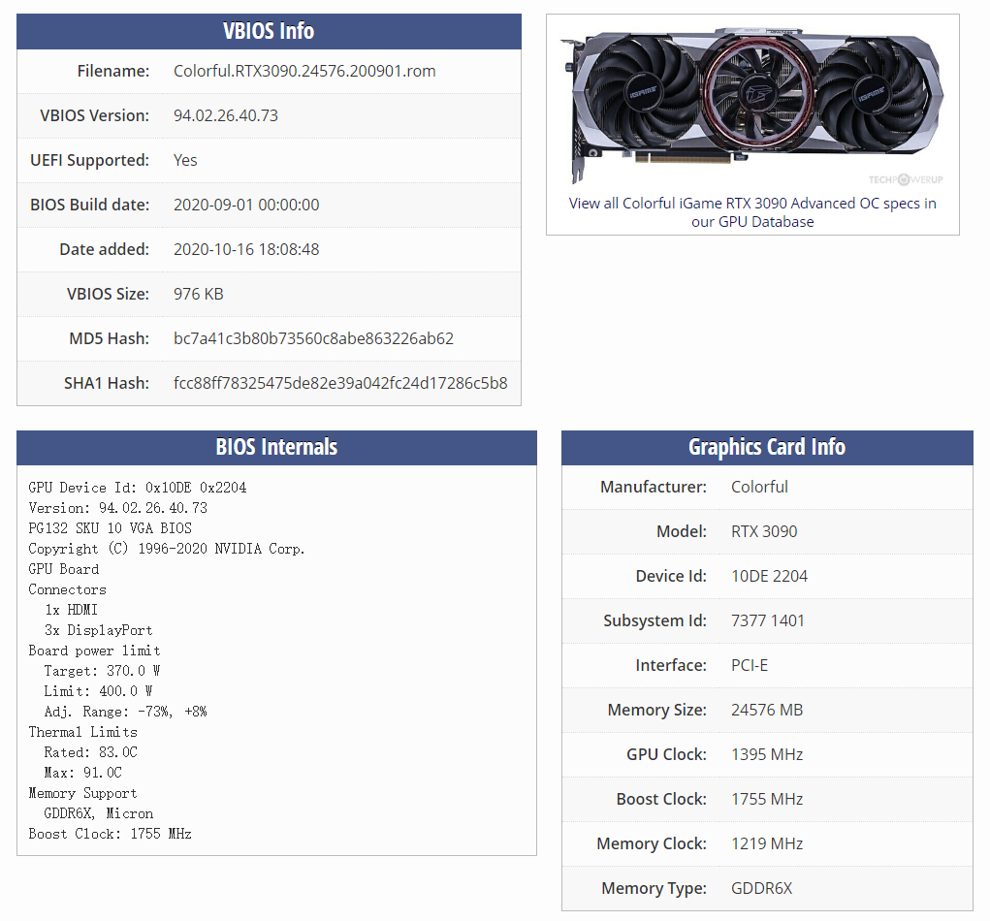The width and height of the screenshot is (990, 921).
Task: Click the line 'GPU Device Id: 0x10DE 0x2204'
Action: tap(137, 488)
